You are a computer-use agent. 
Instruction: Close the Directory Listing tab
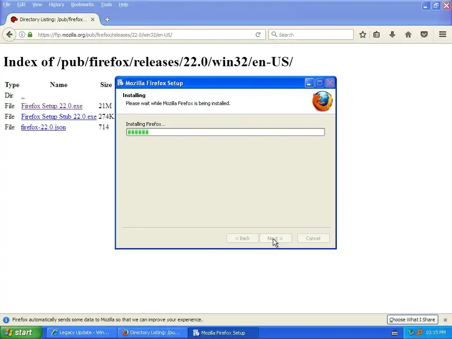coord(93,19)
